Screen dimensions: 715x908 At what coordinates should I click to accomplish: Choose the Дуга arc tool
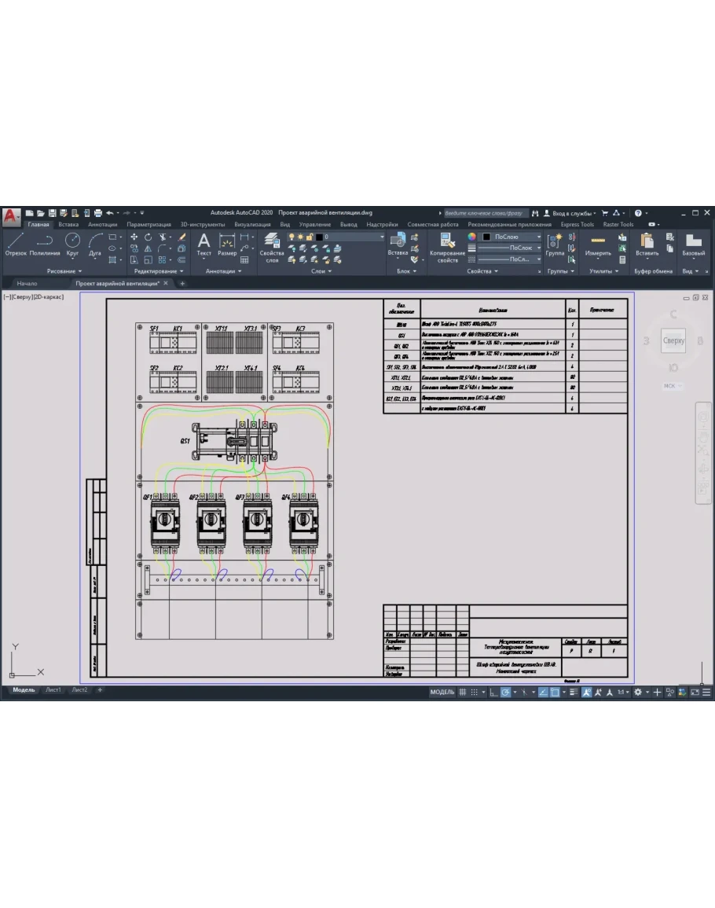click(95, 244)
